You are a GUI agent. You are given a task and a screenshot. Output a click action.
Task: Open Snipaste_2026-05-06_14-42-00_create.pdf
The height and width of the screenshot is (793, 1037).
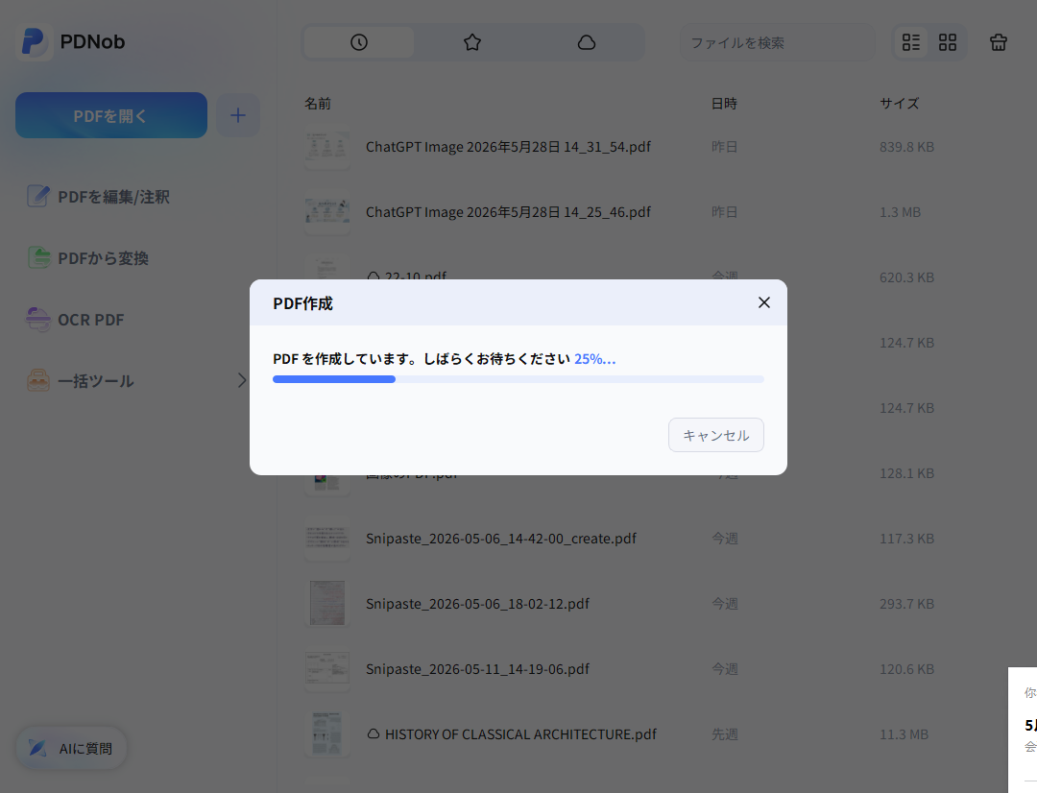coord(500,539)
